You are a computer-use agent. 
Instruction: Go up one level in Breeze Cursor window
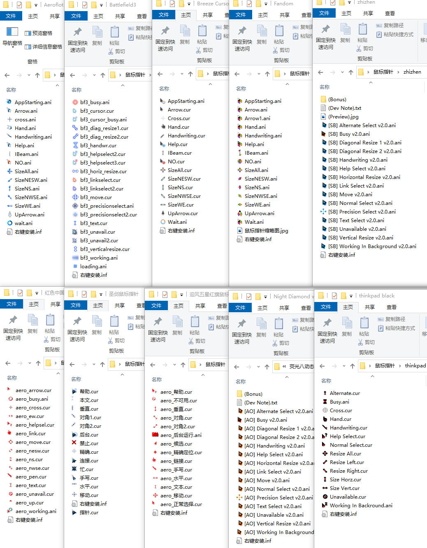(x=190, y=74)
